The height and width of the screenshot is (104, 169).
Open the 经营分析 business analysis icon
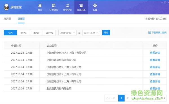[x=68, y=5]
